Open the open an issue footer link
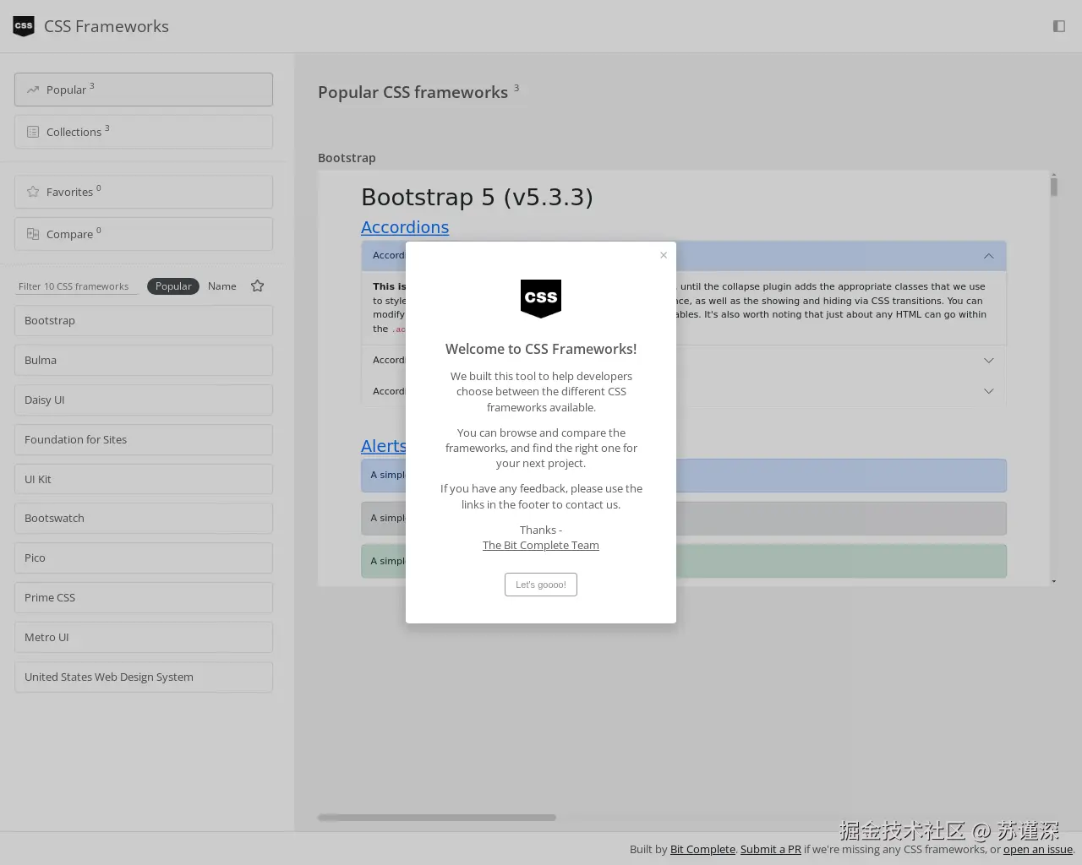Viewport: 1082px width, 865px height. point(1038,850)
